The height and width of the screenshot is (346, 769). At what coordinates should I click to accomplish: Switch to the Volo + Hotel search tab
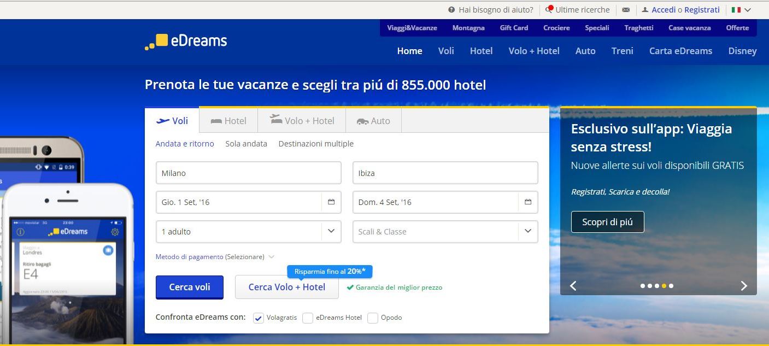[x=302, y=121]
